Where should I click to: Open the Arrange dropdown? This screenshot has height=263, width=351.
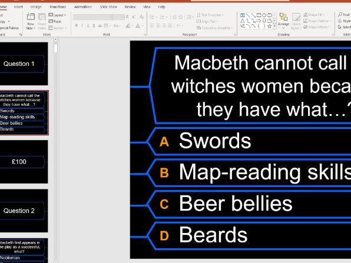point(283,21)
